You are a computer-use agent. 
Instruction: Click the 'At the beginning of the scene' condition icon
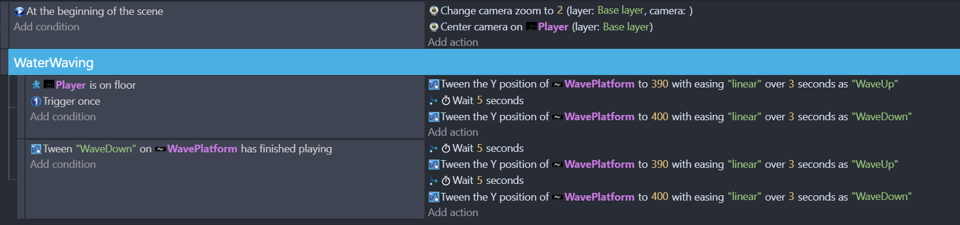(19, 11)
